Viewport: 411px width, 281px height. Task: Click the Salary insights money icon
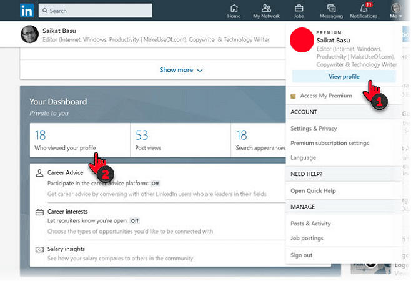pyautogui.click(x=39, y=249)
